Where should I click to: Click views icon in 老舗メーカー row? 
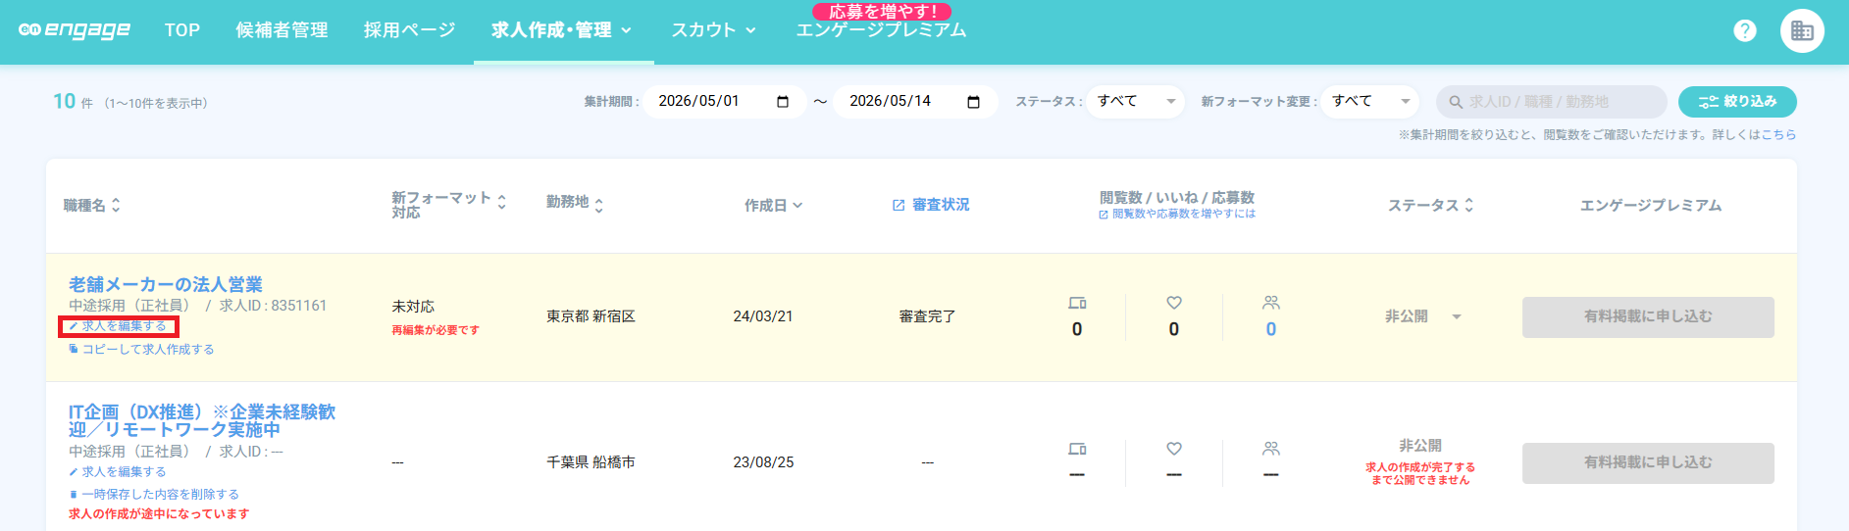[x=1077, y=303]
